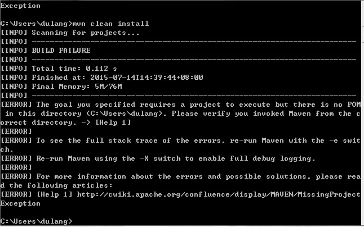The height and width of the screenshot is (227, 364).
Task: Click the 'Exception' word at the very top
Action: point(20,6)
